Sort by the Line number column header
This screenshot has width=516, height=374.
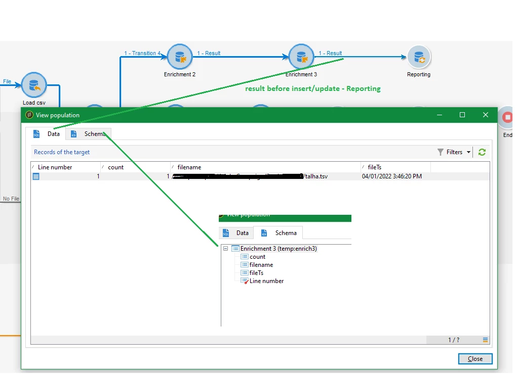66,167
